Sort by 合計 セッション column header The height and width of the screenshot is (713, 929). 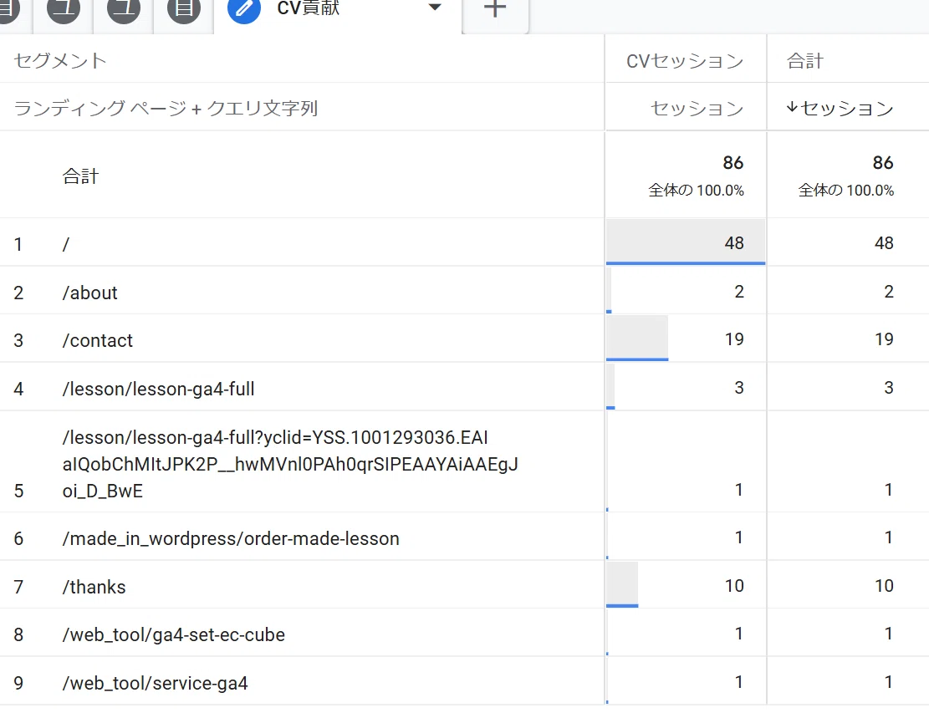840,108
